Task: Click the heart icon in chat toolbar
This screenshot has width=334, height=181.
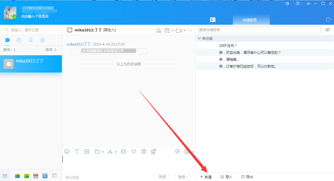Action: click(134, 152)
